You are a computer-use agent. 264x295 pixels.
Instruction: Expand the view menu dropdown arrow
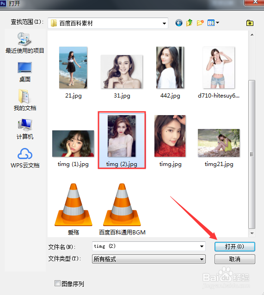[x=217, y=23]
